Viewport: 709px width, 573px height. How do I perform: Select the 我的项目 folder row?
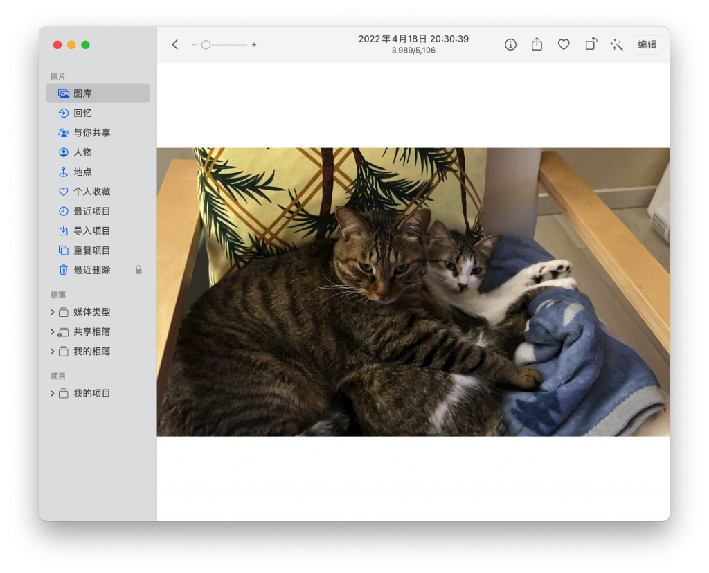point(98,393)
